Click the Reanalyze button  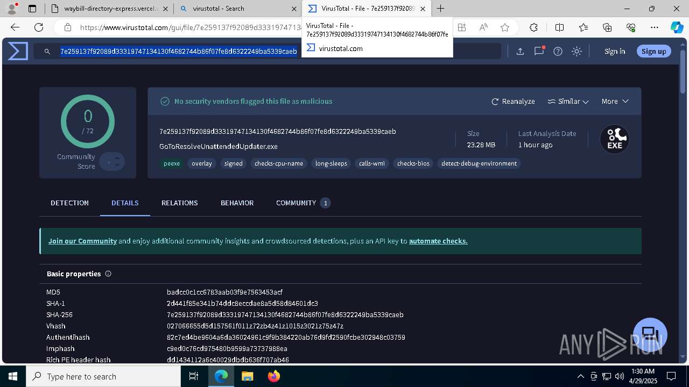pos(513,101)
